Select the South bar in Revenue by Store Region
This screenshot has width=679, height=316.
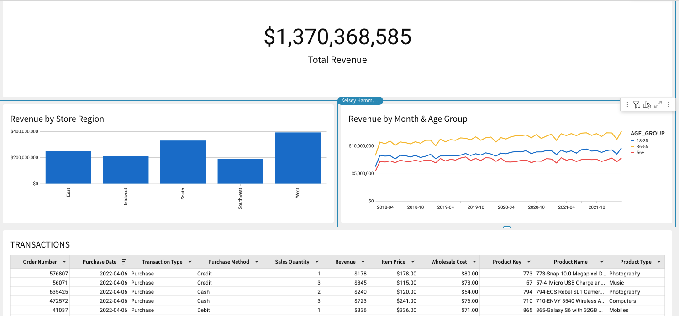183,162
